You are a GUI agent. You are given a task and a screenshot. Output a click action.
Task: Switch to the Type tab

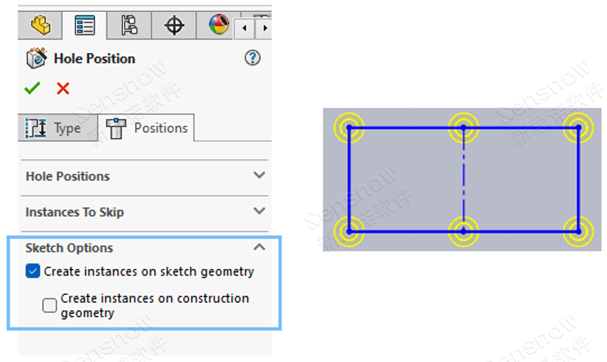[x=58, y=128]
